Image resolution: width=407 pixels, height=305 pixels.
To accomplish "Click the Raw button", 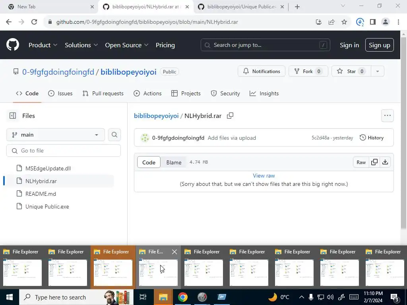I will tap(361, 162).
